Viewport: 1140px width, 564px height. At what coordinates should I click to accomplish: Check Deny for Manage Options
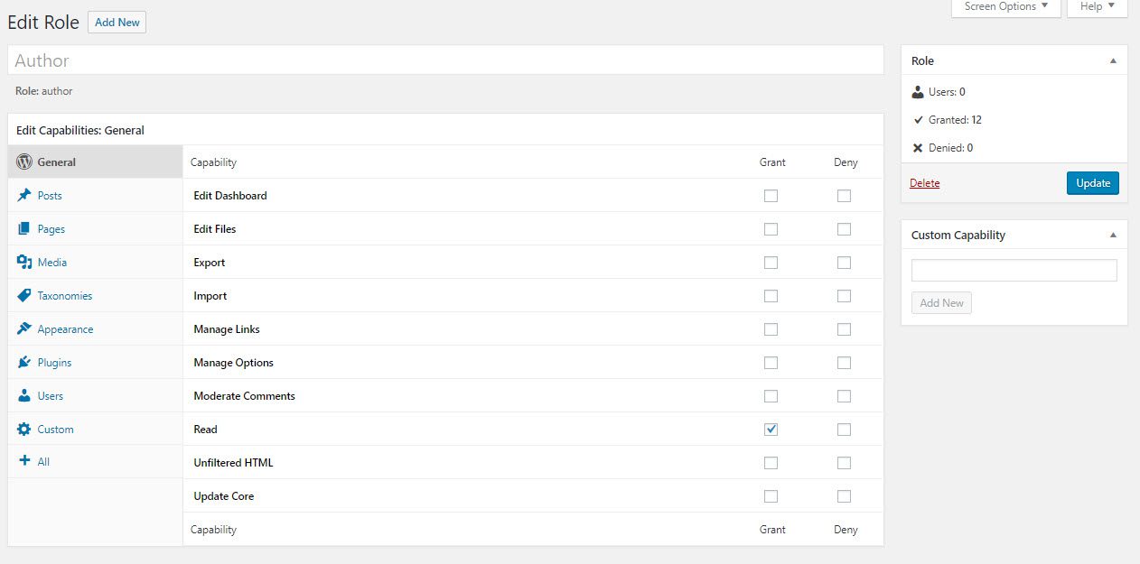click(844, 363)
